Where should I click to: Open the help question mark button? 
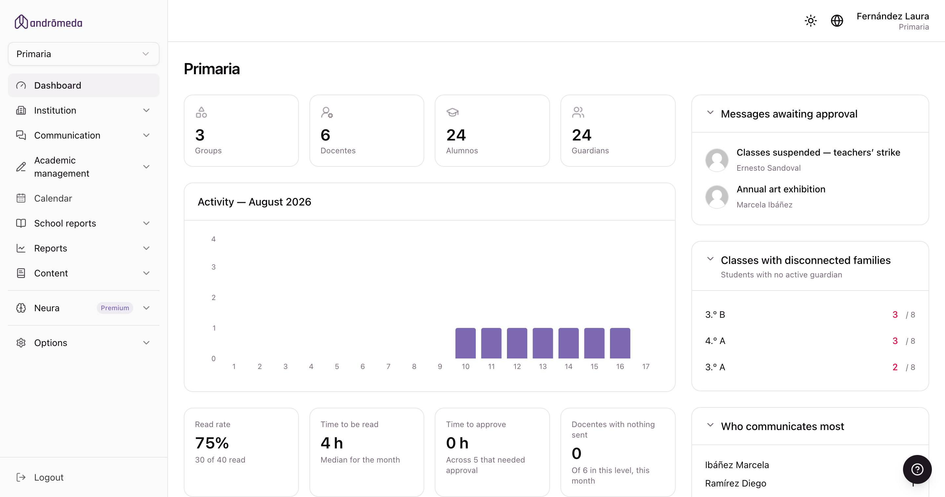917,469
